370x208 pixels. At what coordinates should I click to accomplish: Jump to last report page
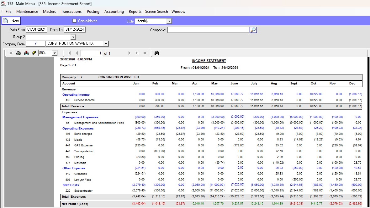[137, 53]
